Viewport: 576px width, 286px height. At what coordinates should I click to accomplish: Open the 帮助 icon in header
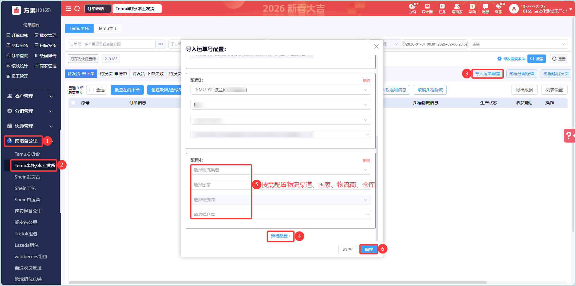point(472,8)
